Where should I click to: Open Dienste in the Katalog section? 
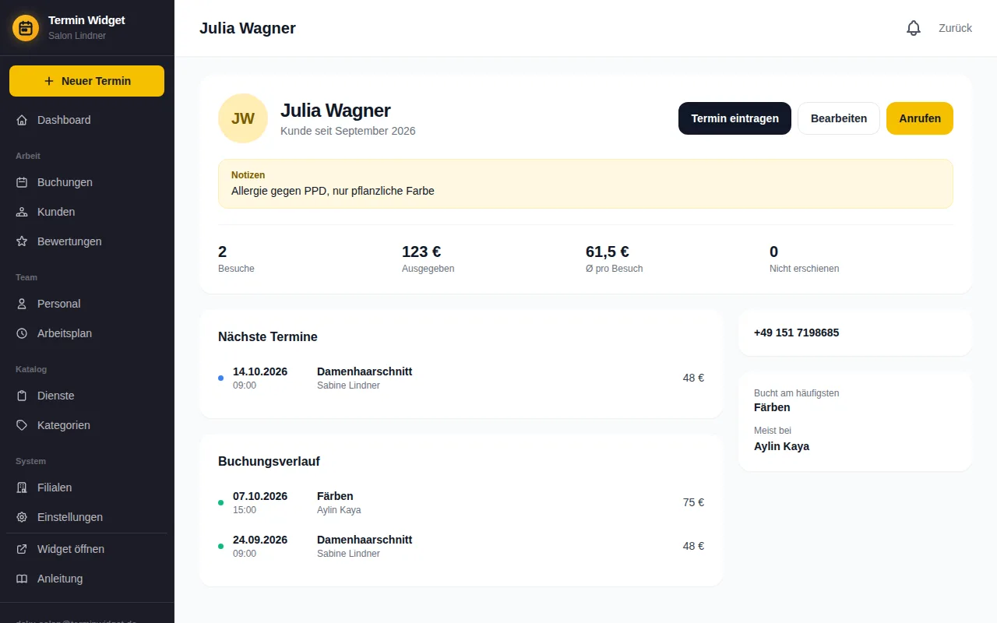point(86,396)
